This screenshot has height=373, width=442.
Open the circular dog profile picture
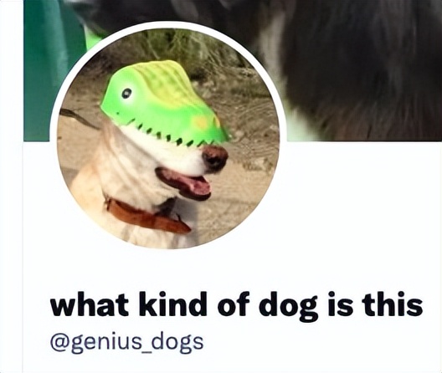coord(168,139)
